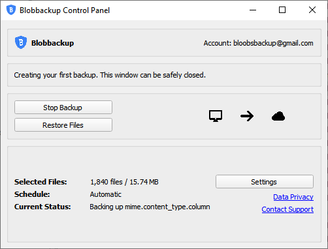Click the 'Creating your first backup' message

click(x=110, y=75)
